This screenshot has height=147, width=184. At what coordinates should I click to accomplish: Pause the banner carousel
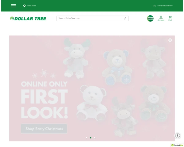tap(170, 40)
